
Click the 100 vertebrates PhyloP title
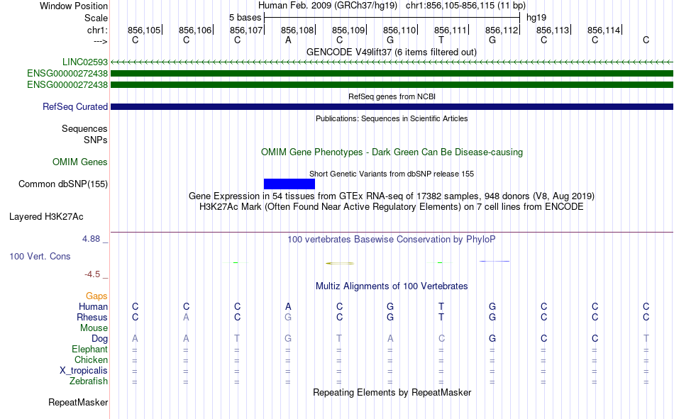point(392,240)
